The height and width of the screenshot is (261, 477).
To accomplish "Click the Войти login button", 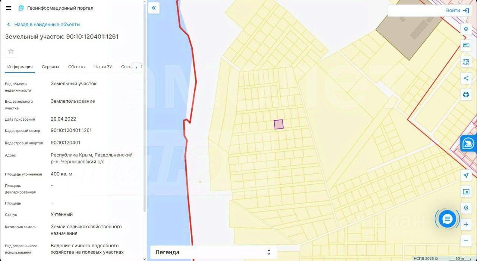I will tap(457, 10).
